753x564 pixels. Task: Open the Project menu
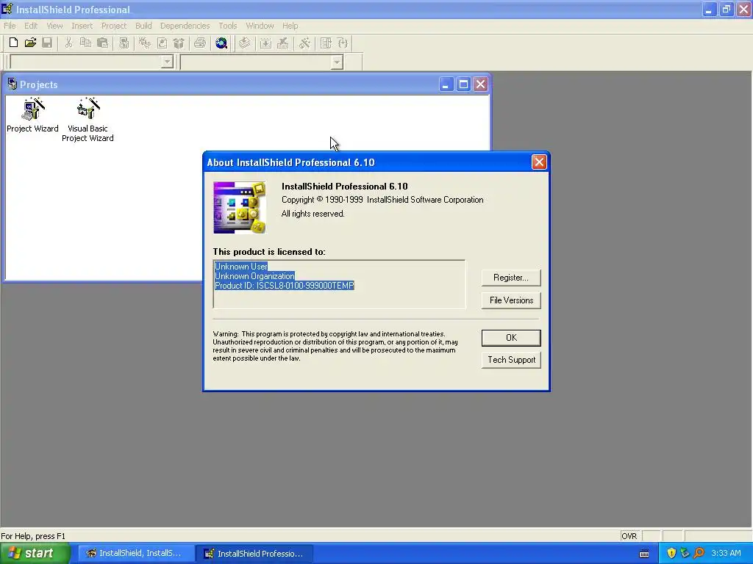114,26
